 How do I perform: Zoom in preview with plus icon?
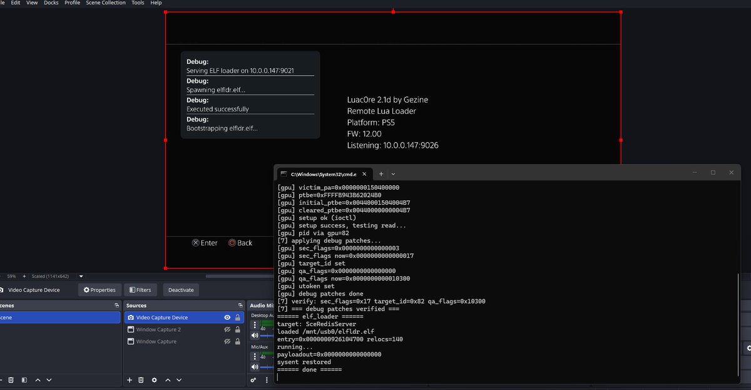click(x=24, y=276)
